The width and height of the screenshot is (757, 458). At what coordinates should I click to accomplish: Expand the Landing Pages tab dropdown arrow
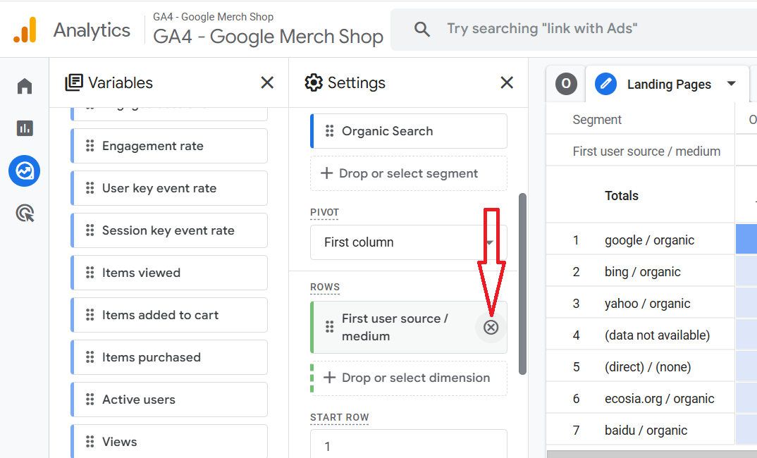click(x=732, y=84)
